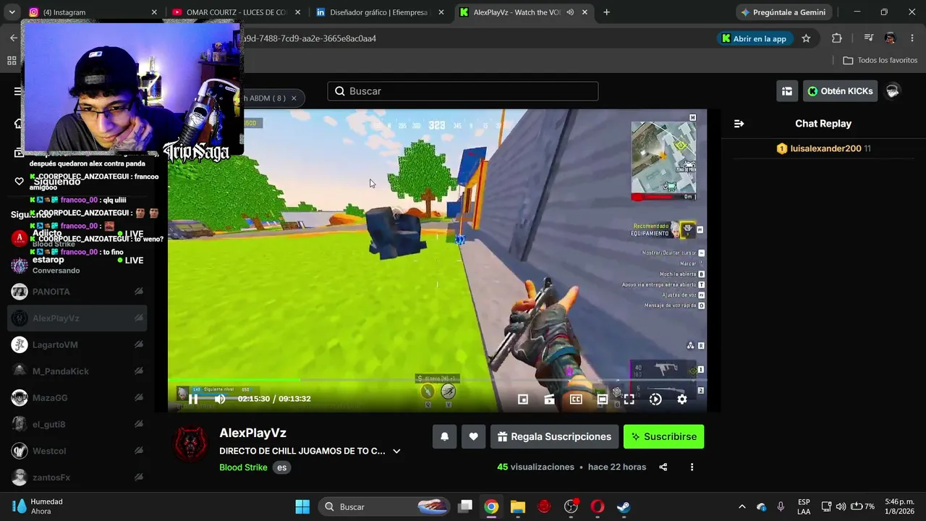Viewport: 926px width, 521px height.
Task: Click Regala Suscripciones button
Action: coord(554,436)
